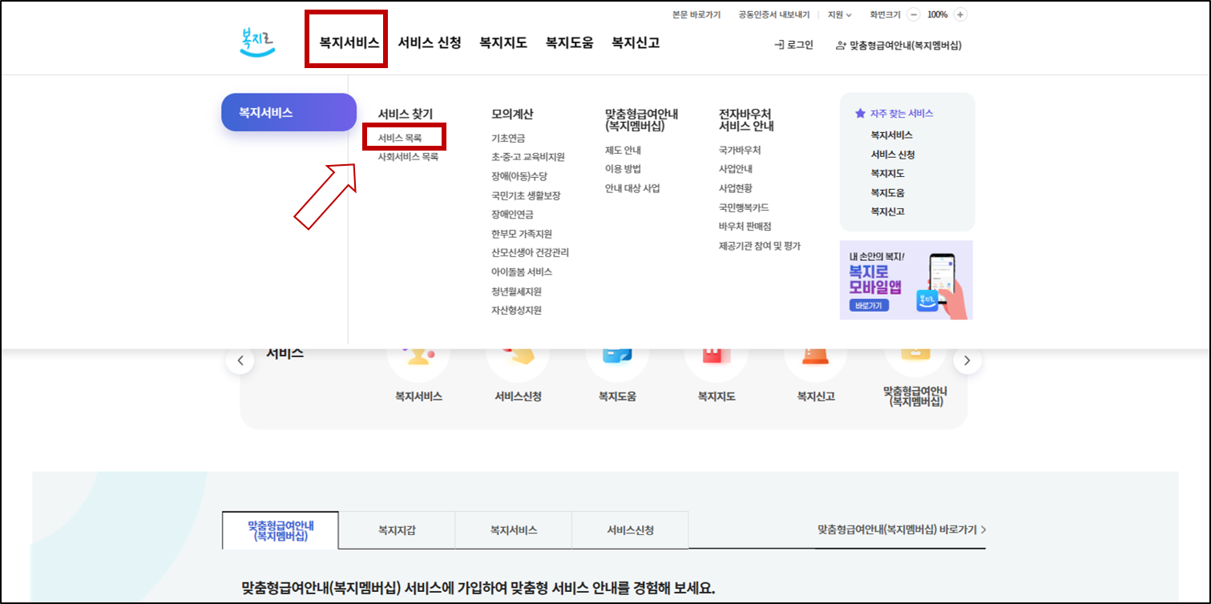The width and height of the screenshot is (1211, 604).
Task: Select 장애인연금 item
Action: click(512, 215)
